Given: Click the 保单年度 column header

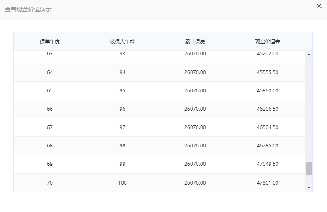Looking at the screenshot, I should coord(50,42).
